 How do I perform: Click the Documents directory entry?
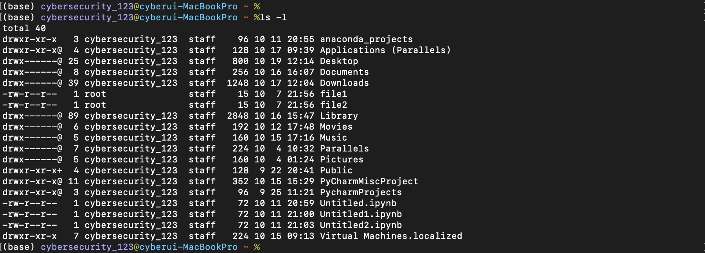344,72
